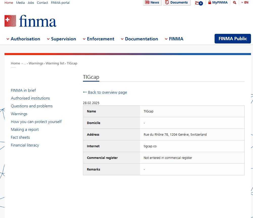Open Fact sheets sidebar link
The image size is (253, 218).
(x=20, y=137)
